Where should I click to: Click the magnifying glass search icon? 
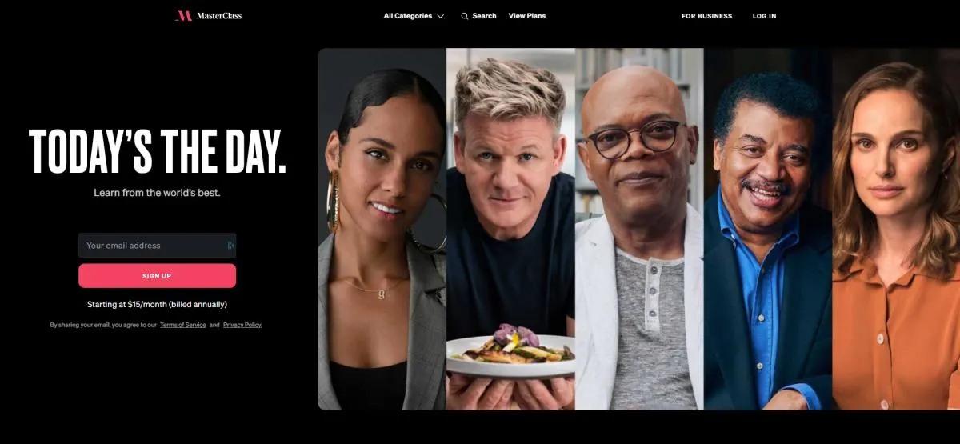[465, 16]
